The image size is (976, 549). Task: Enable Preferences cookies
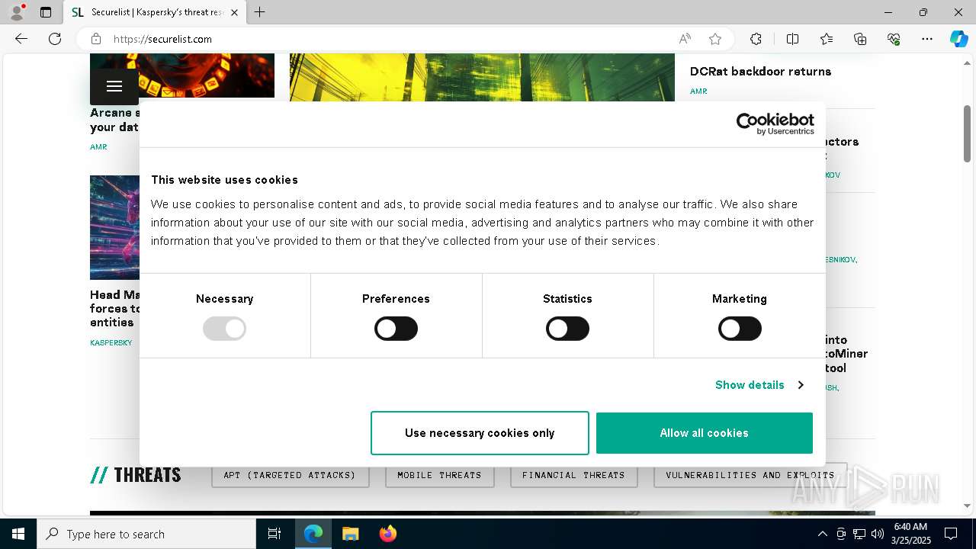coord(396,329)
